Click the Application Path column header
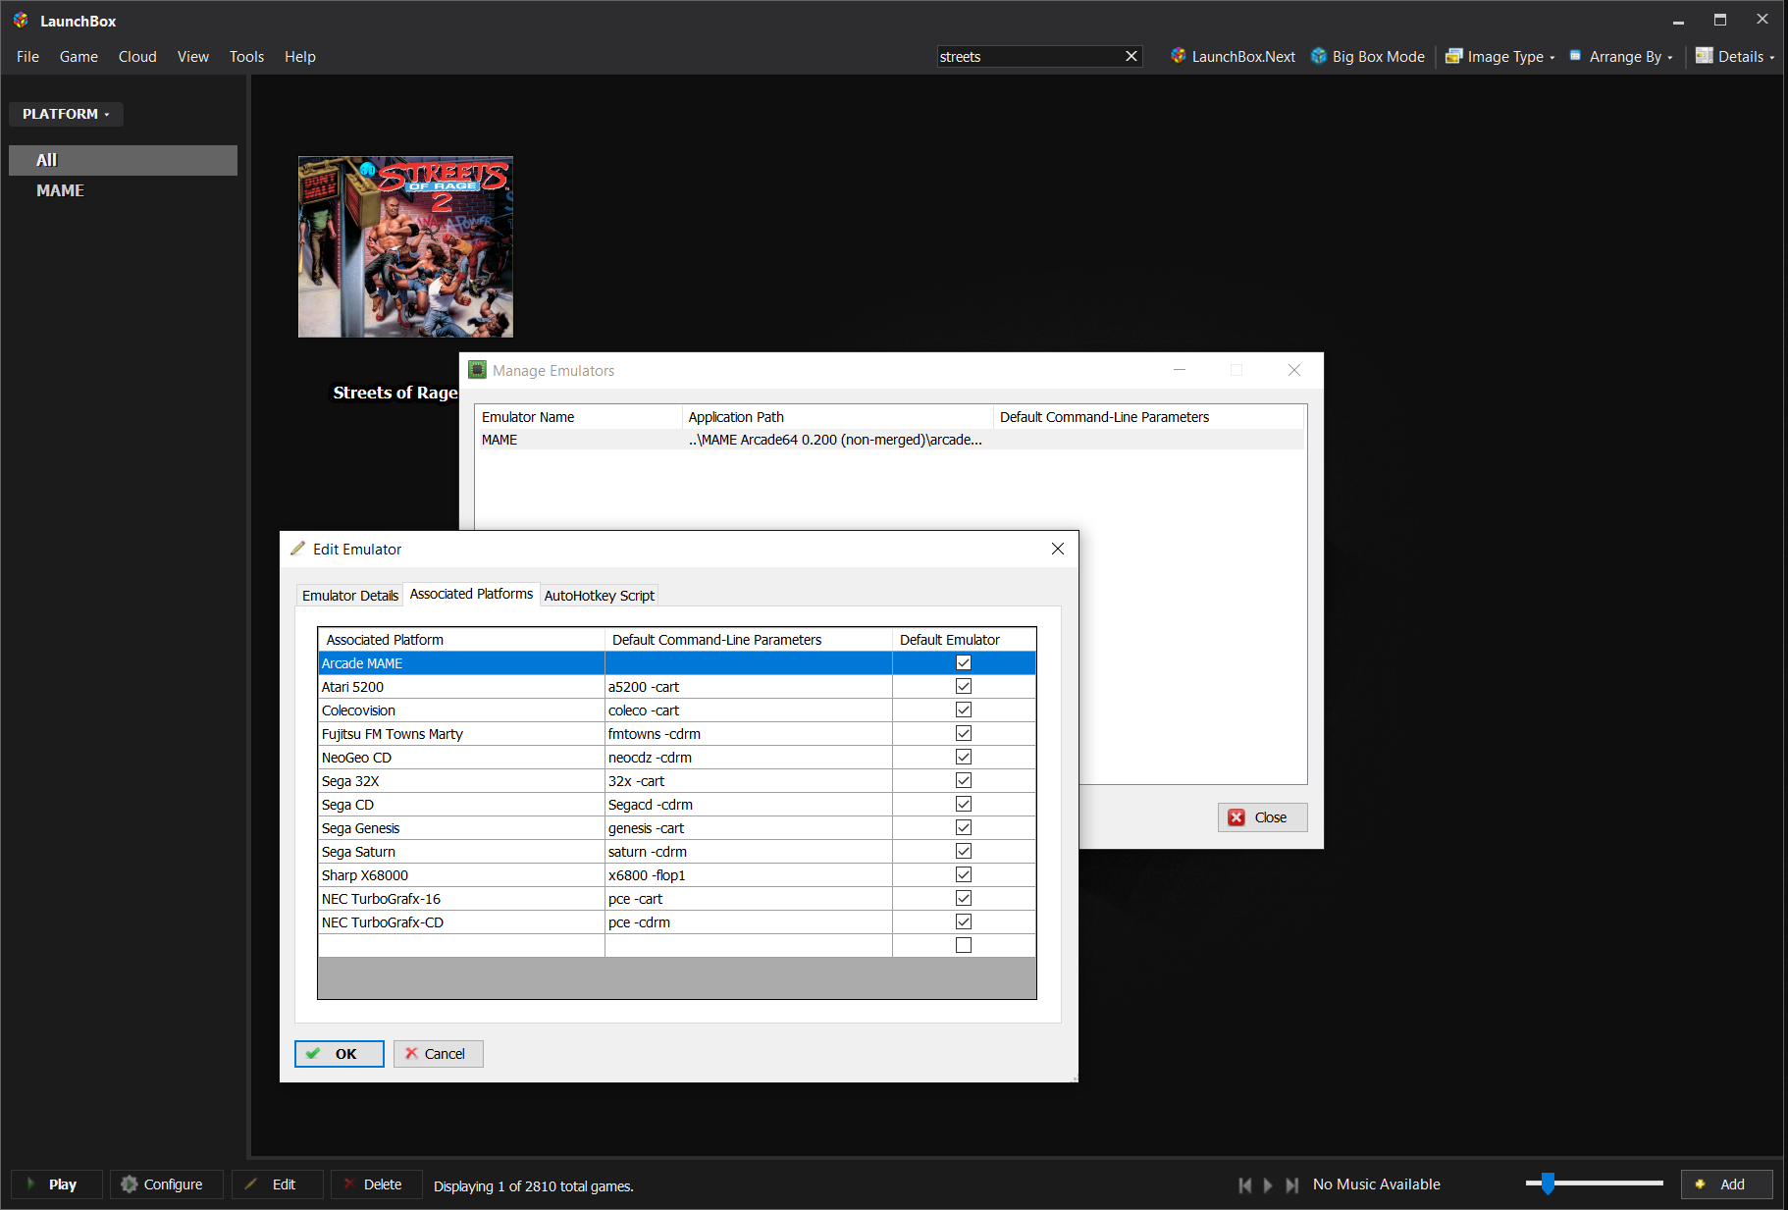The height and width of the screenshot is (1210, 1788). [x=838, y=417]
